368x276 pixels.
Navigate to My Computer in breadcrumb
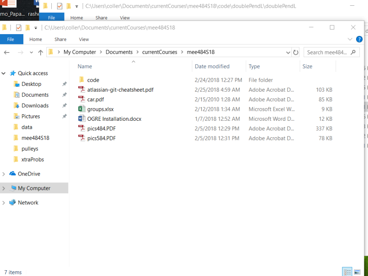coord(80,52)
